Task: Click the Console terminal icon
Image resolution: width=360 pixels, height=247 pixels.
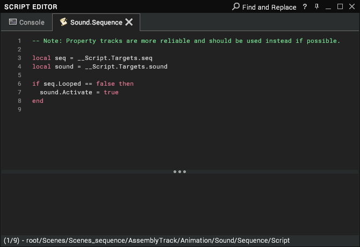Action: click(13, 22)
